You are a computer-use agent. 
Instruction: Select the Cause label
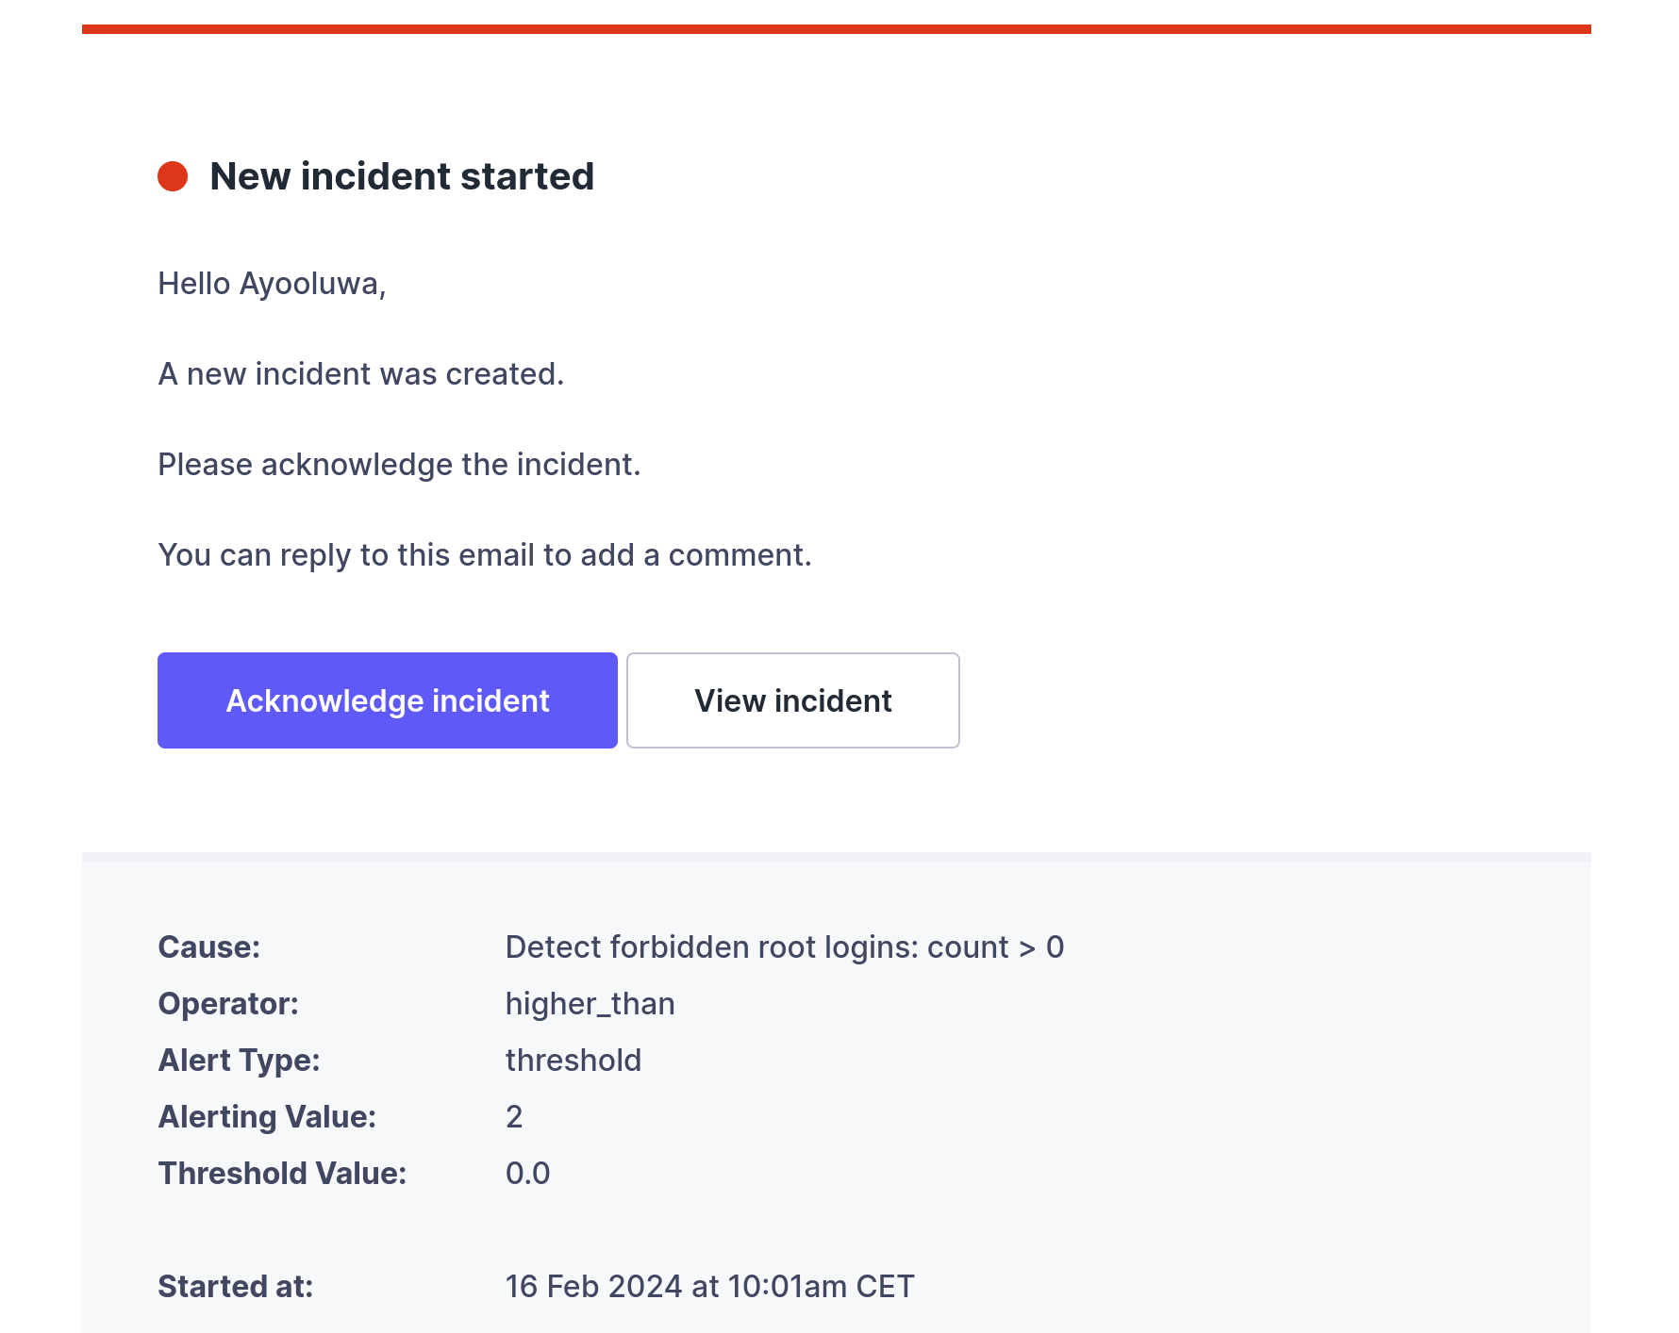(x=209, y=947)
